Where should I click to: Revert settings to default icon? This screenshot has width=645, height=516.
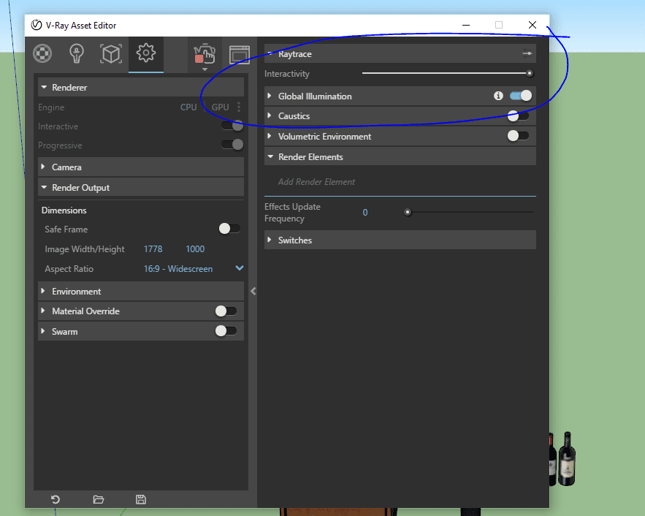pyautogui.click(x=56, y=499)
